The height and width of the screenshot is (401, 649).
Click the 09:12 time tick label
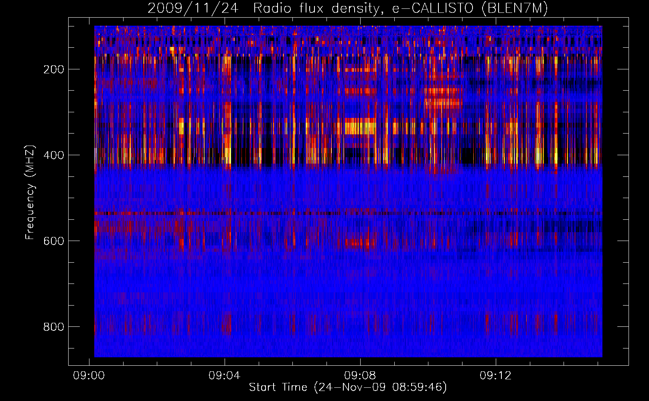496,375
